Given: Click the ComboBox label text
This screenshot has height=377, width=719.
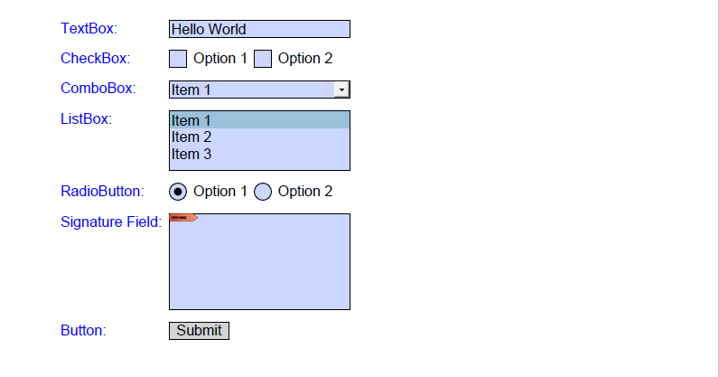Looking at the screenshot, I should 98,89.
